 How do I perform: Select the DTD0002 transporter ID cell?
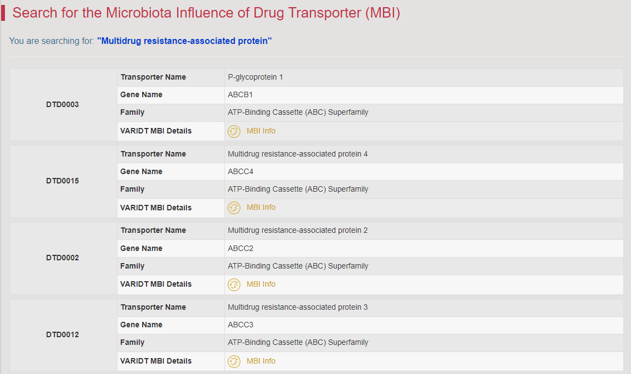coord(63,258)
